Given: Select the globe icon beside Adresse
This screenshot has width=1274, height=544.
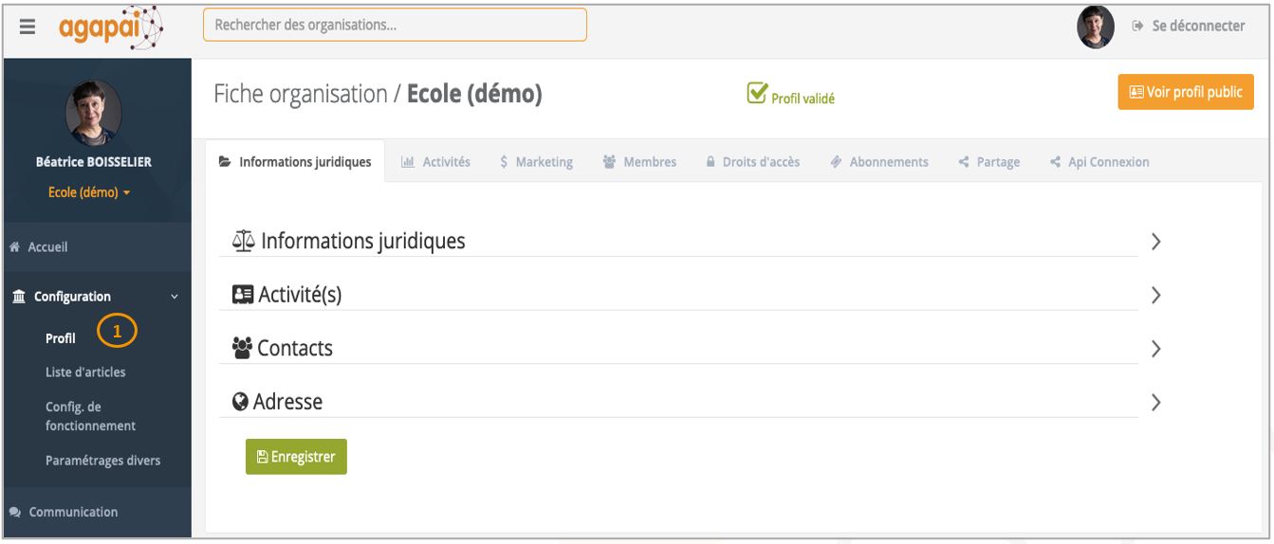Looking at the screenshot, I should click(x=241, y=402).
